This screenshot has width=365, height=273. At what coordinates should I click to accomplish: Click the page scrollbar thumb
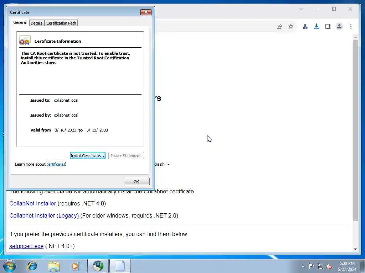click(355, 130)
